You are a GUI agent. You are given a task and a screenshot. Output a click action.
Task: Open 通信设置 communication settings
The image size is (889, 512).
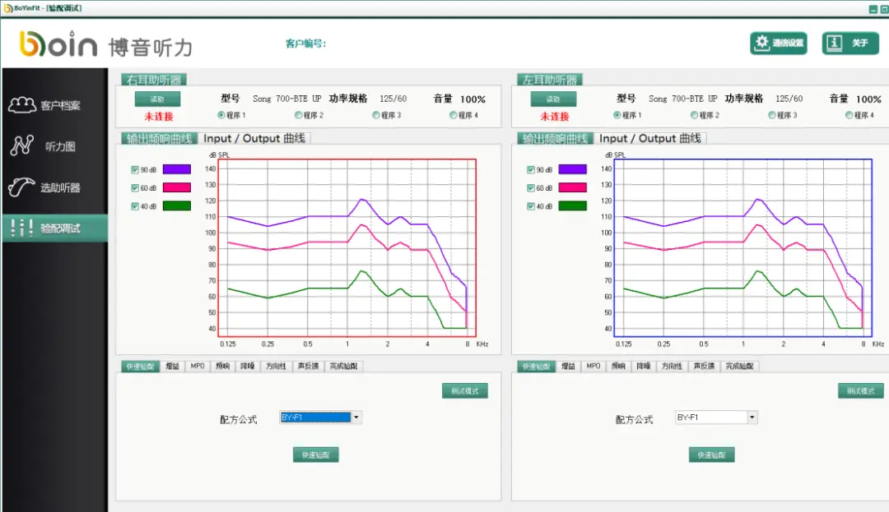[778, 44]
